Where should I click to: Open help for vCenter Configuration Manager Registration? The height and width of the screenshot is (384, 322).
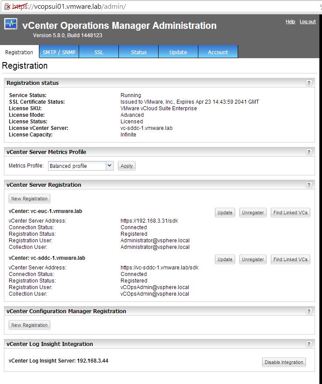pos(309,311)
